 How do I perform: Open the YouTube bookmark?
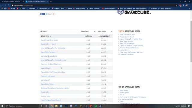click(12, 8)
